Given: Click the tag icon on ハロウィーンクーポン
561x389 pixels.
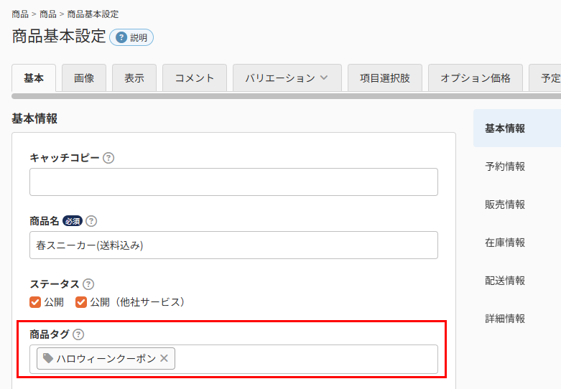Looking at the screenshot, I should pyautogui.click(x=48, y=358).
